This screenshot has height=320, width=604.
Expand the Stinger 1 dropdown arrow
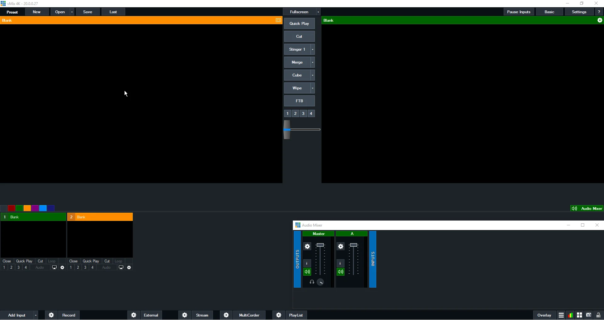point(312,50)
